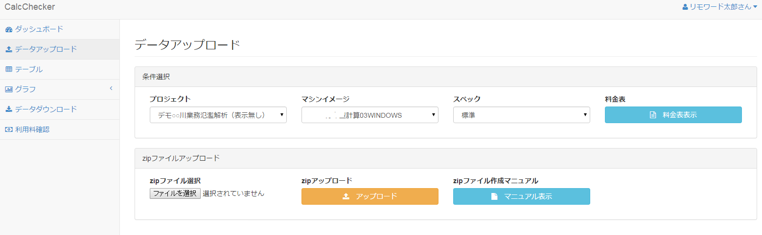Expand the グラフ submenu chevron
The image size is (762, 235).
pos(111,88)
